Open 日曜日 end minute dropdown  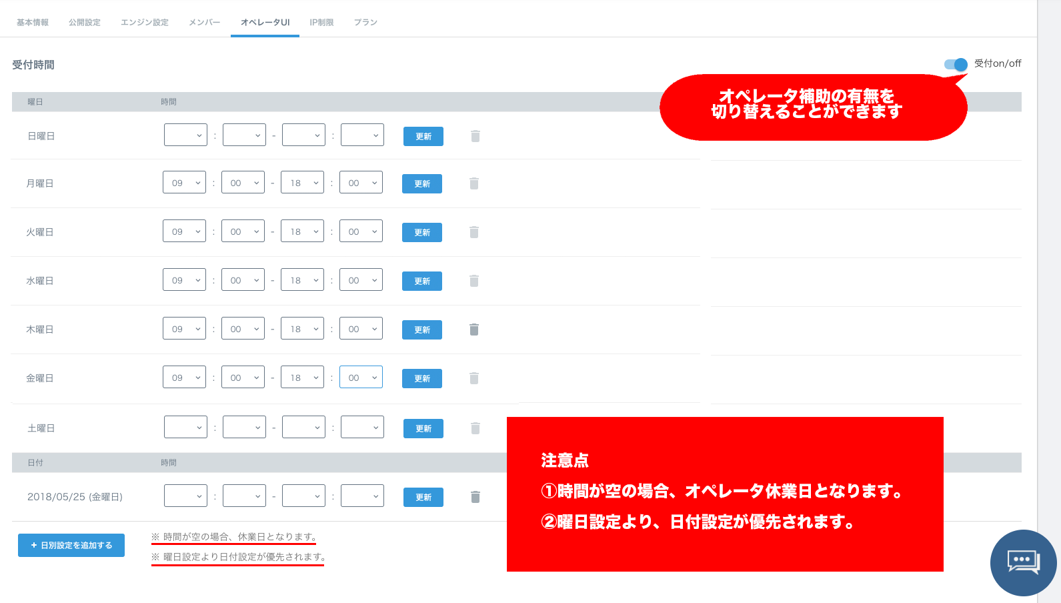pyautogui.click(x=362, y=135)
